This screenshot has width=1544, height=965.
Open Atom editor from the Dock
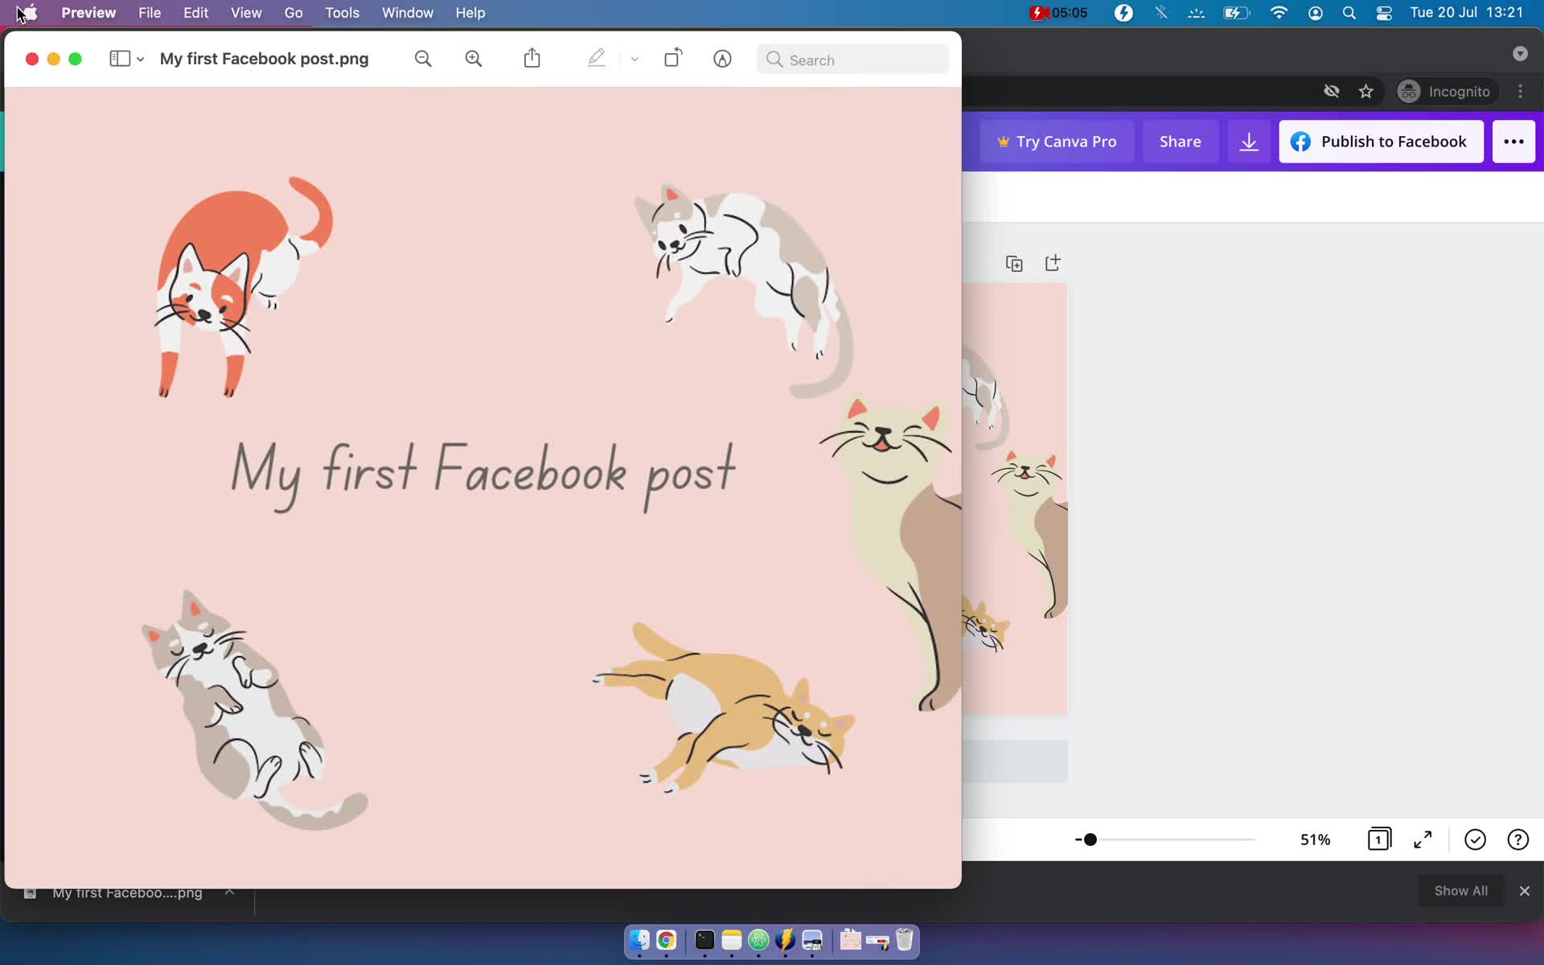pyautogui.click(x=758, y=940)
